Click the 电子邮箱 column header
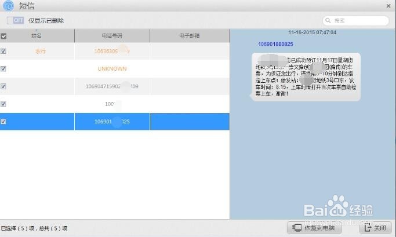The image size is (396, 237). (190, 36)
